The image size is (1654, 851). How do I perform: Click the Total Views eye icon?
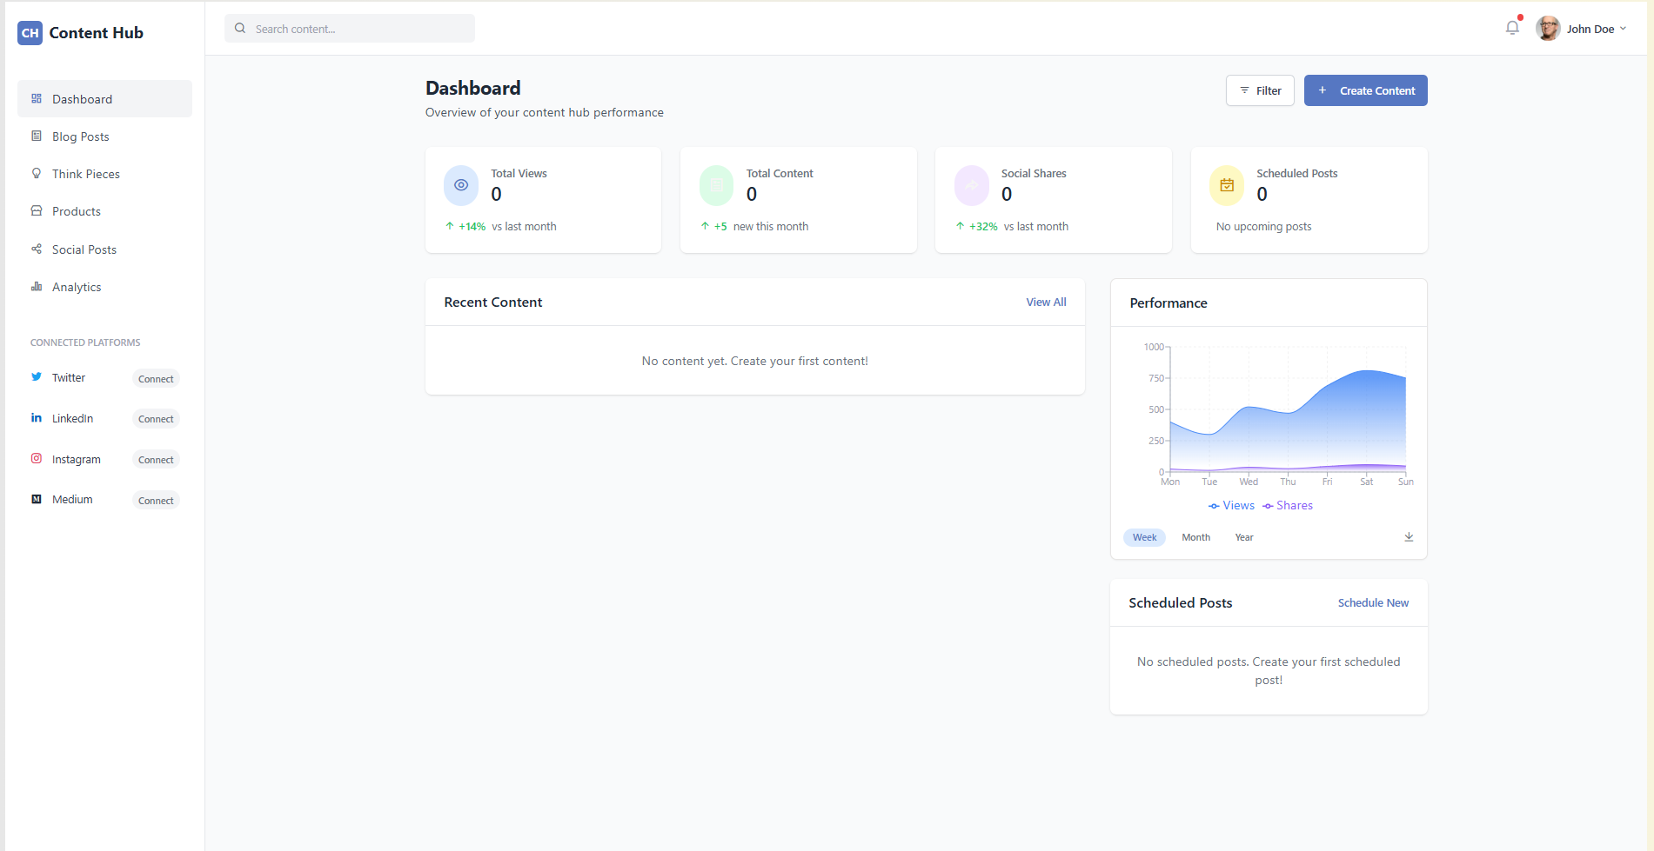(461, 185)
